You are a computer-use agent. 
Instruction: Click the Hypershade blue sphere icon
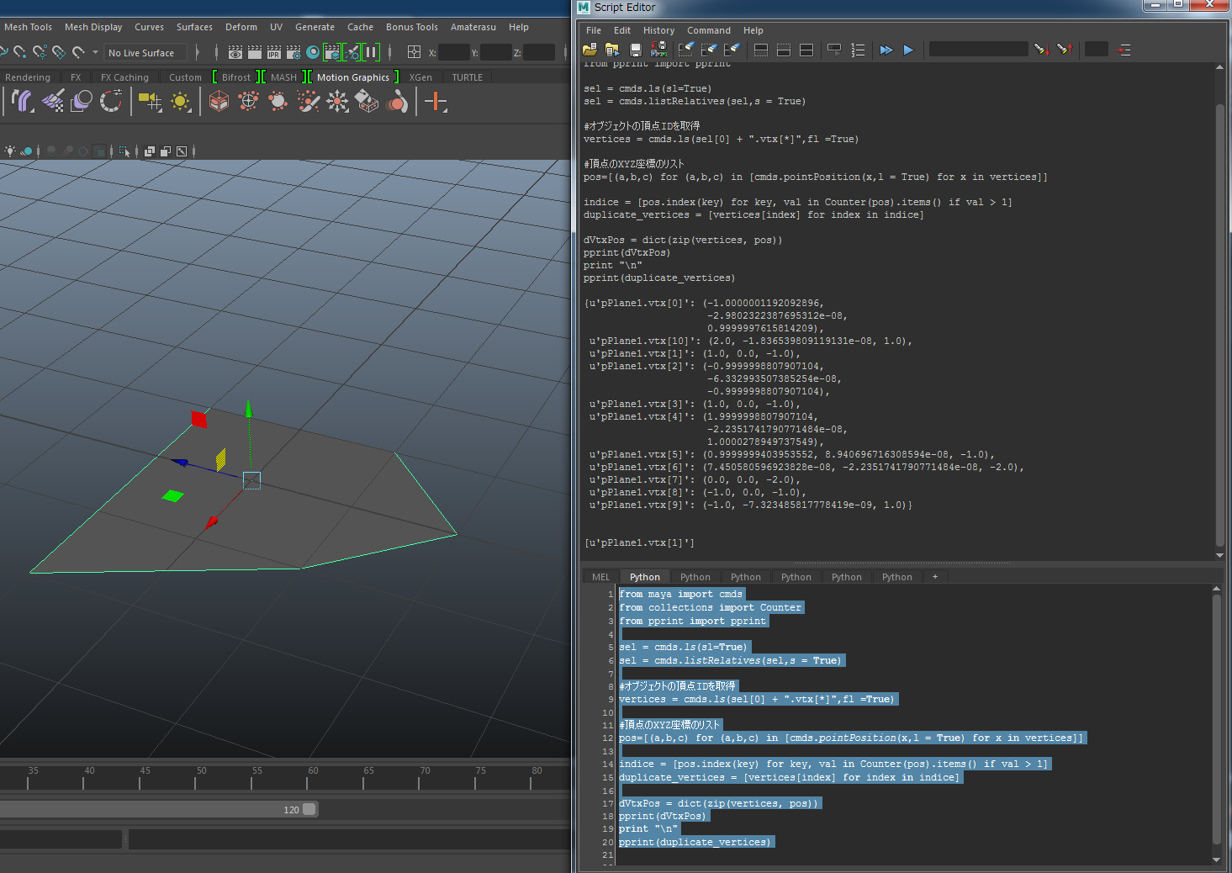pos(313,52)
